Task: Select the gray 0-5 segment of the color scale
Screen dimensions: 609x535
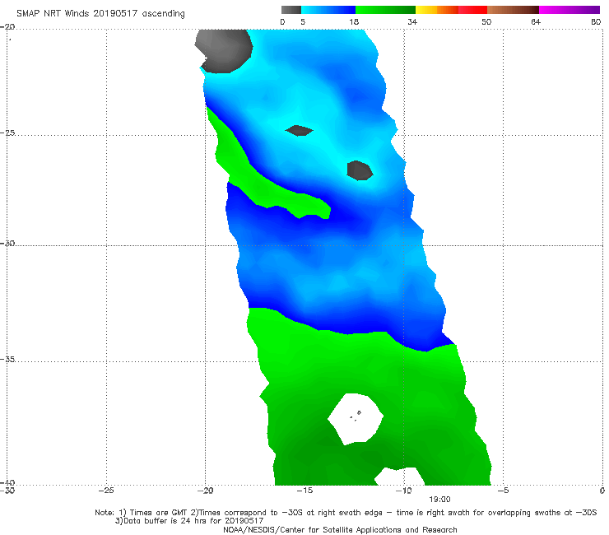Action: [x=291, y=10]
